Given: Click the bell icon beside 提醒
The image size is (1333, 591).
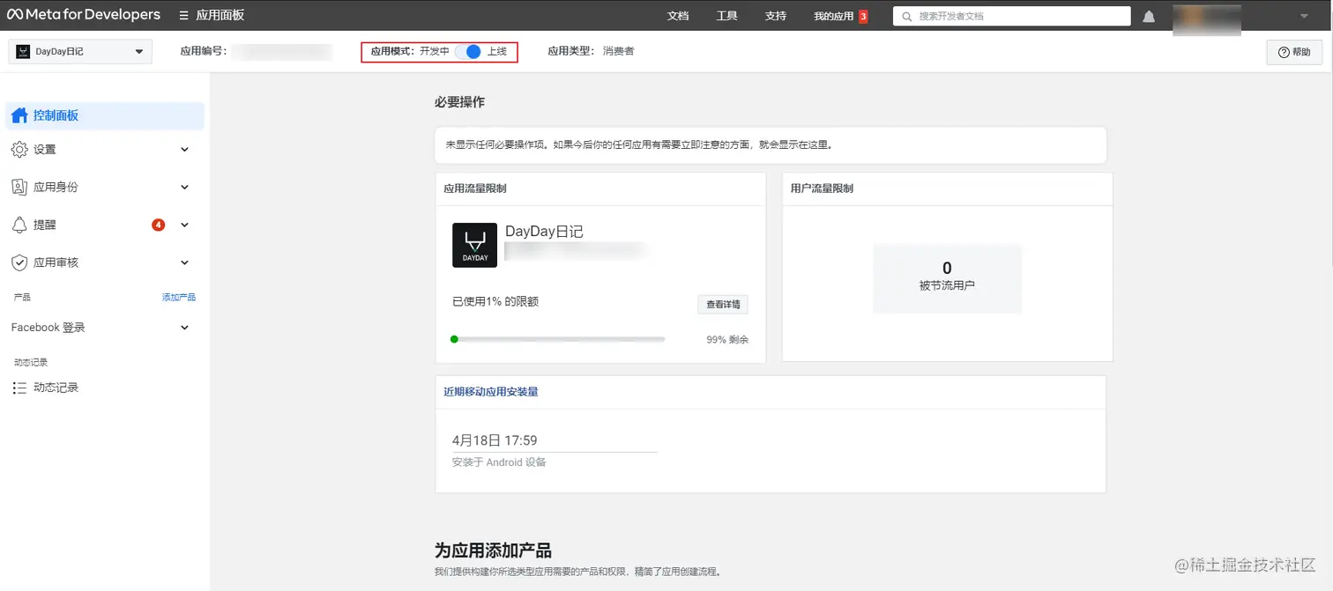Looking at the screenshot, I should click(x=19, y=225).
